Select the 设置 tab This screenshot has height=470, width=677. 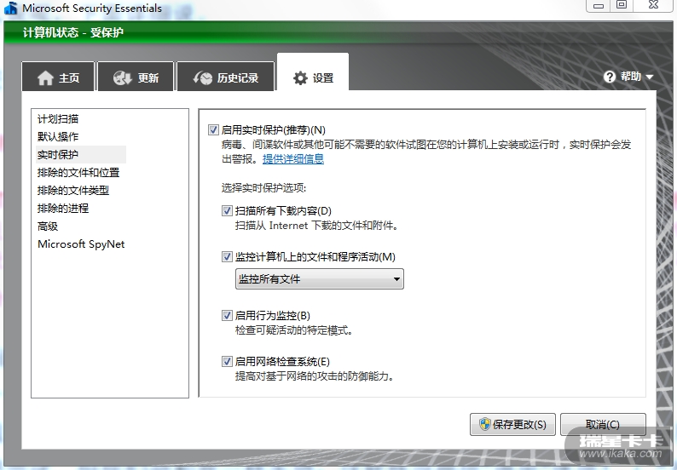(313, 72)
